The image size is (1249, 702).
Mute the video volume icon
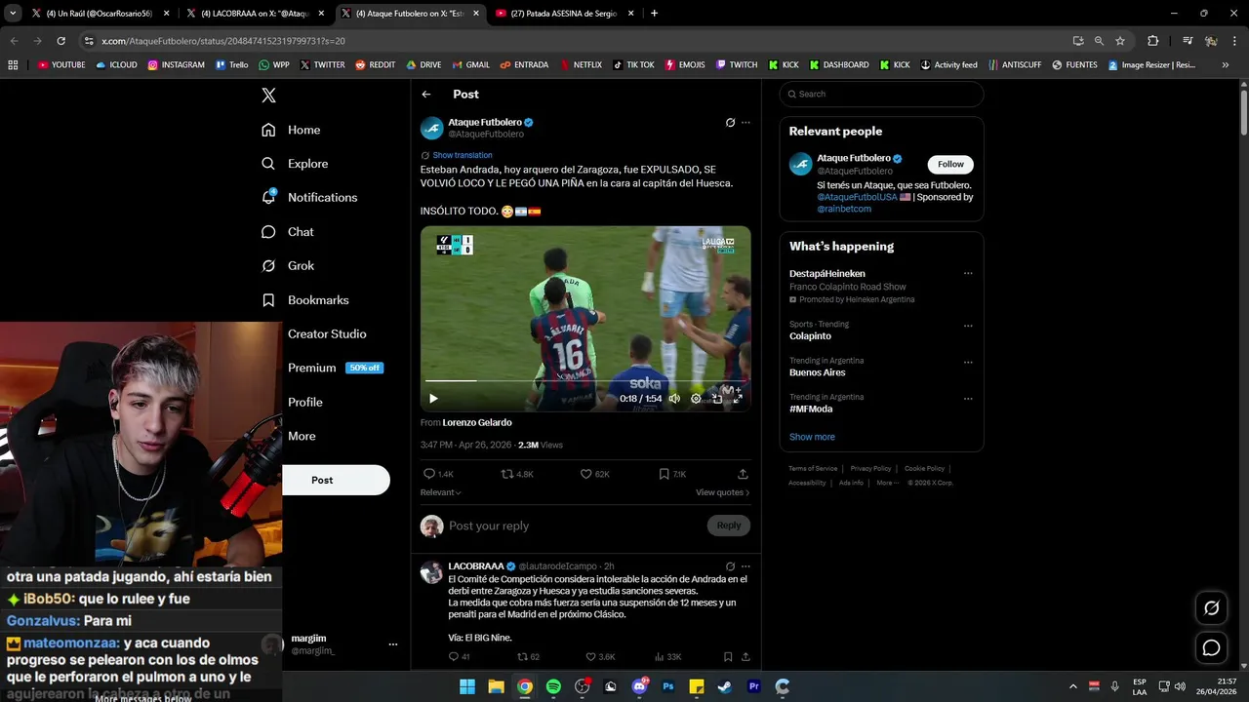click(674, 398)
